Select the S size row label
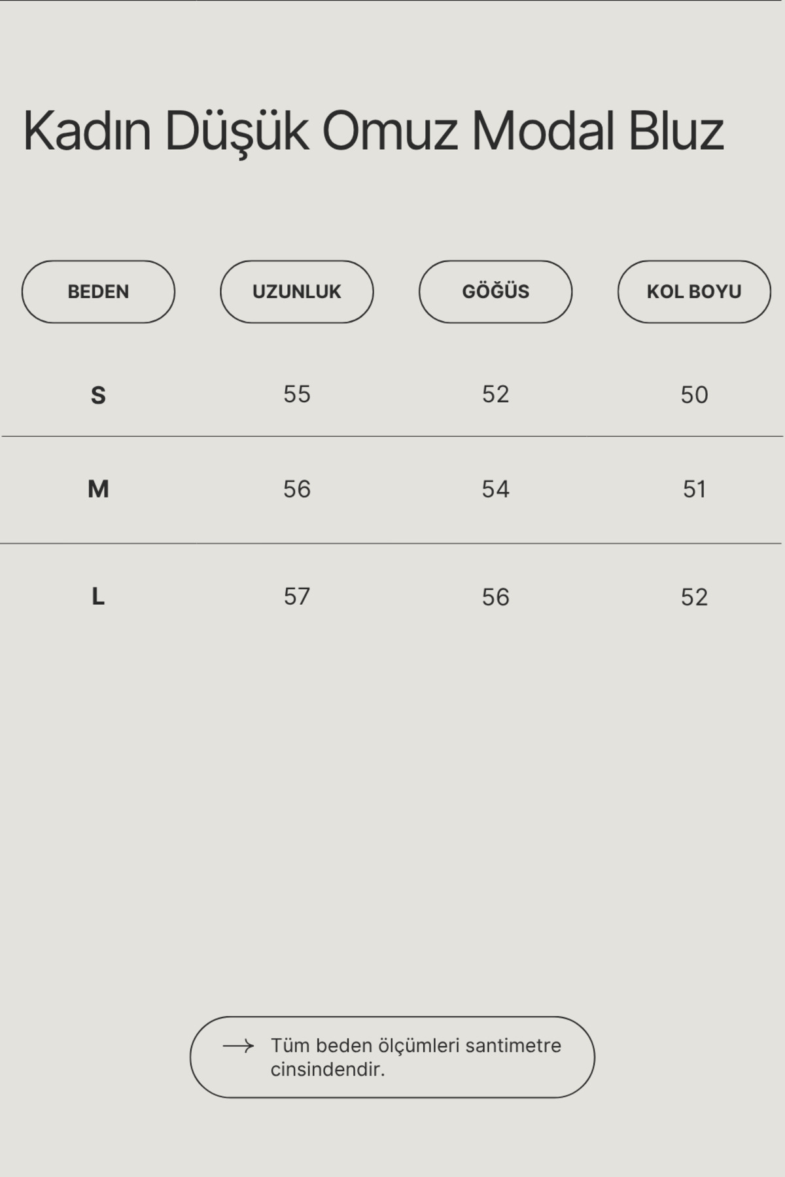Screen dimensions: 785x1177 pos(98,395)
